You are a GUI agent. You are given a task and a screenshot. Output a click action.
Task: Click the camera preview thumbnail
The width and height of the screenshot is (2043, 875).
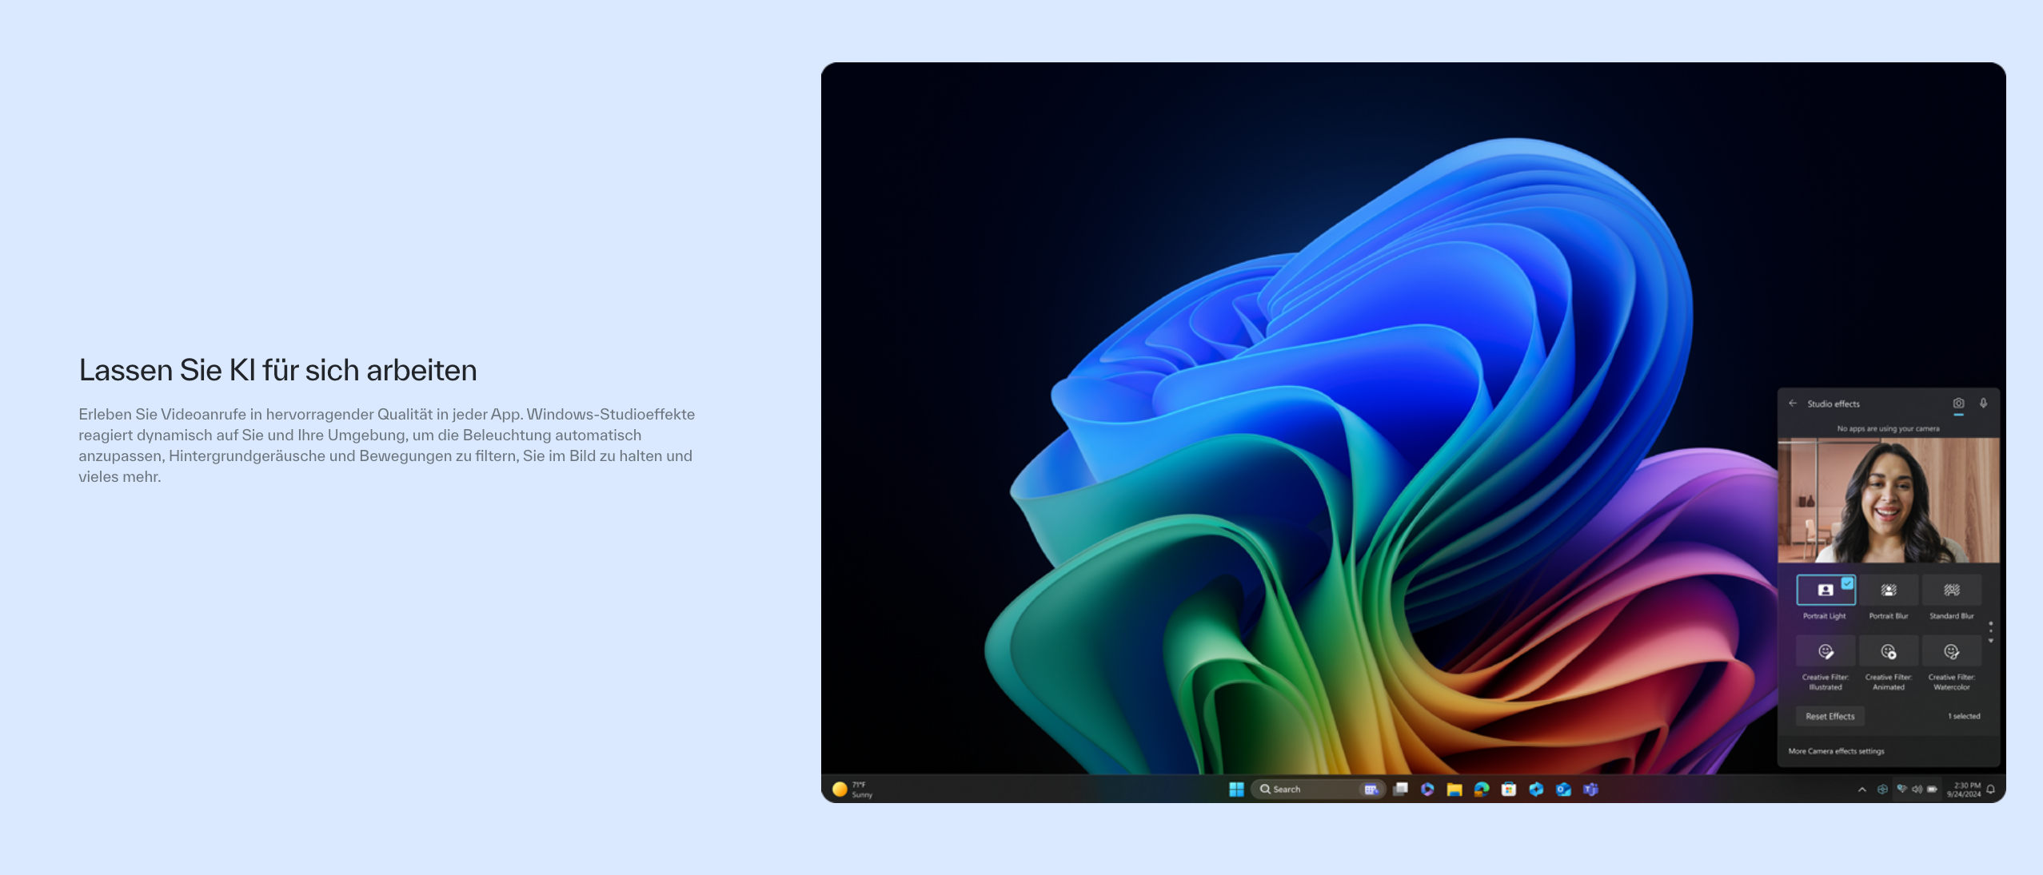tap(1888, 500)
